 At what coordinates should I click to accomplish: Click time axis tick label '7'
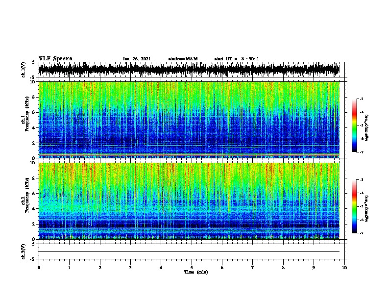click(253, 268)
